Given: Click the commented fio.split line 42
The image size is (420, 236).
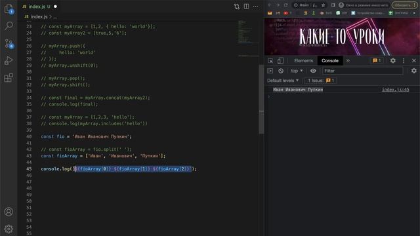Looking at the screenshot, I should pos(86,149).
